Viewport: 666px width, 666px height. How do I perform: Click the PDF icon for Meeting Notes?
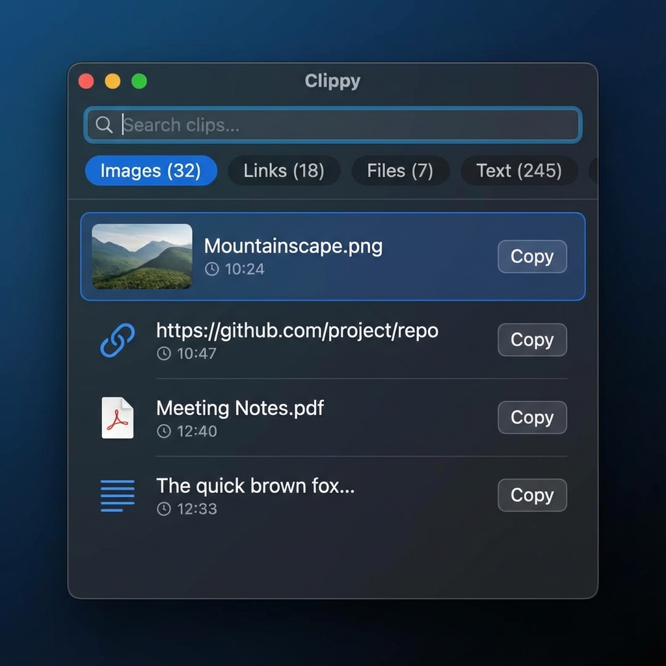(118, 418)
